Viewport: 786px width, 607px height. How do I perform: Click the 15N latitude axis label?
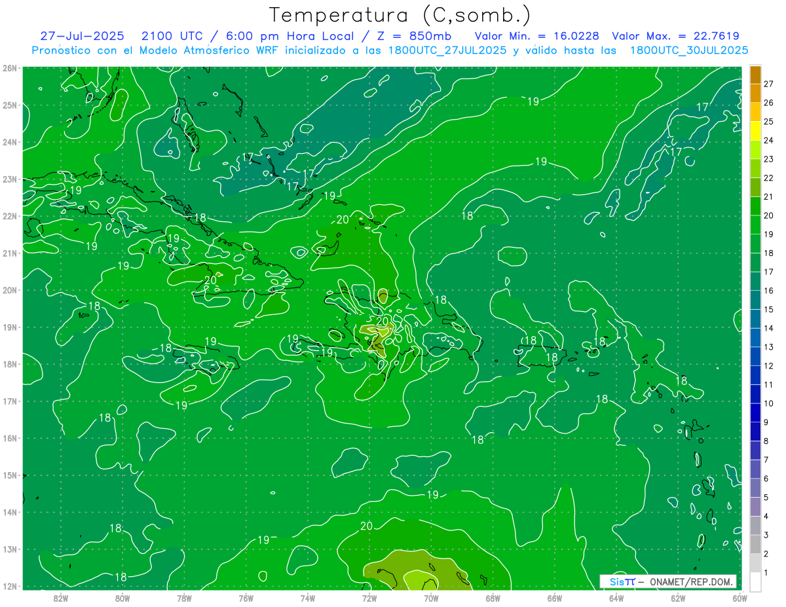[x=10, y=475]
